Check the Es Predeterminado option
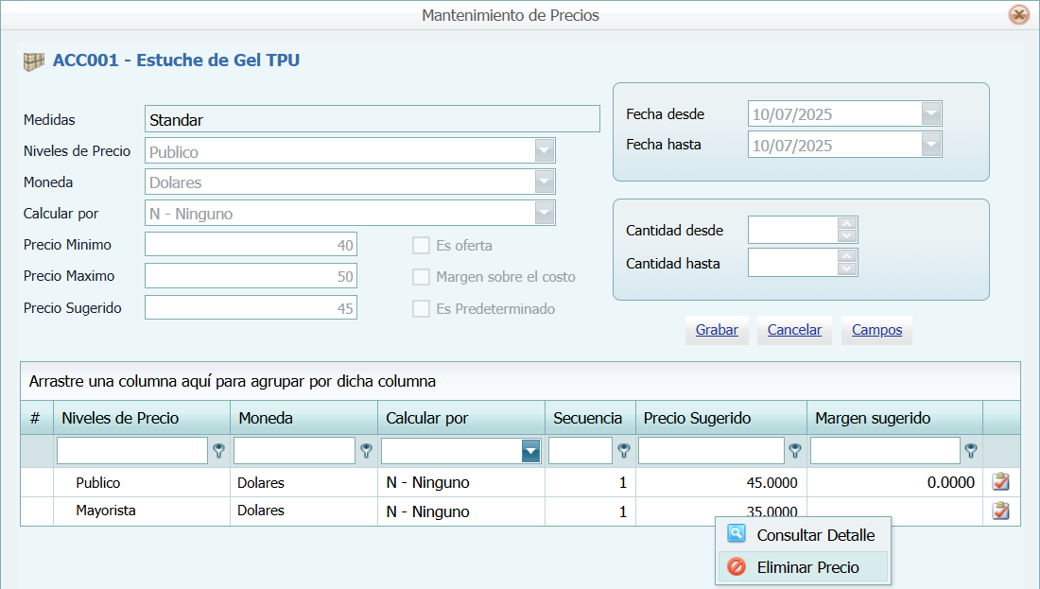 coord(421,309)
